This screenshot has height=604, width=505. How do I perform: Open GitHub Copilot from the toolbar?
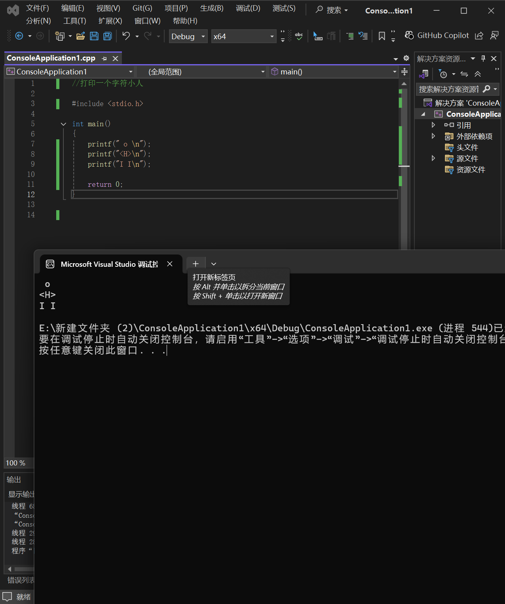coord(437,35)
